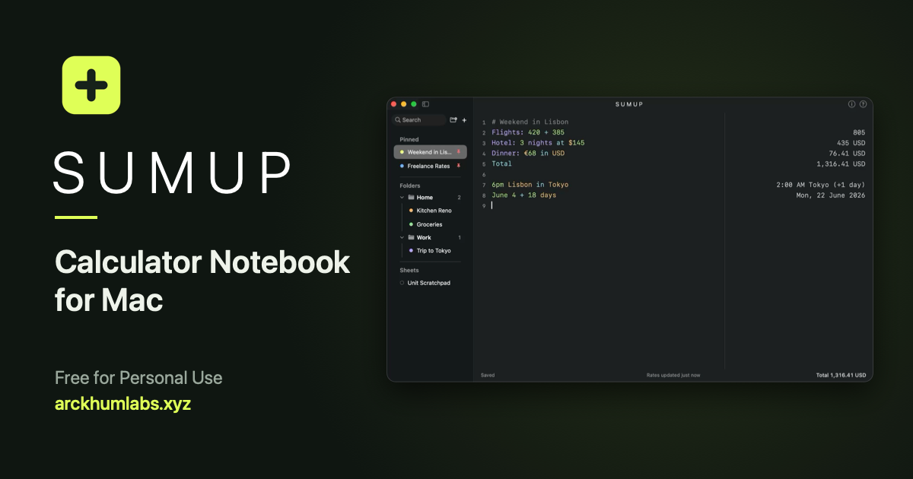Click the Home folder count badge 2
The image size is (913, 479).
pos(459,198)
